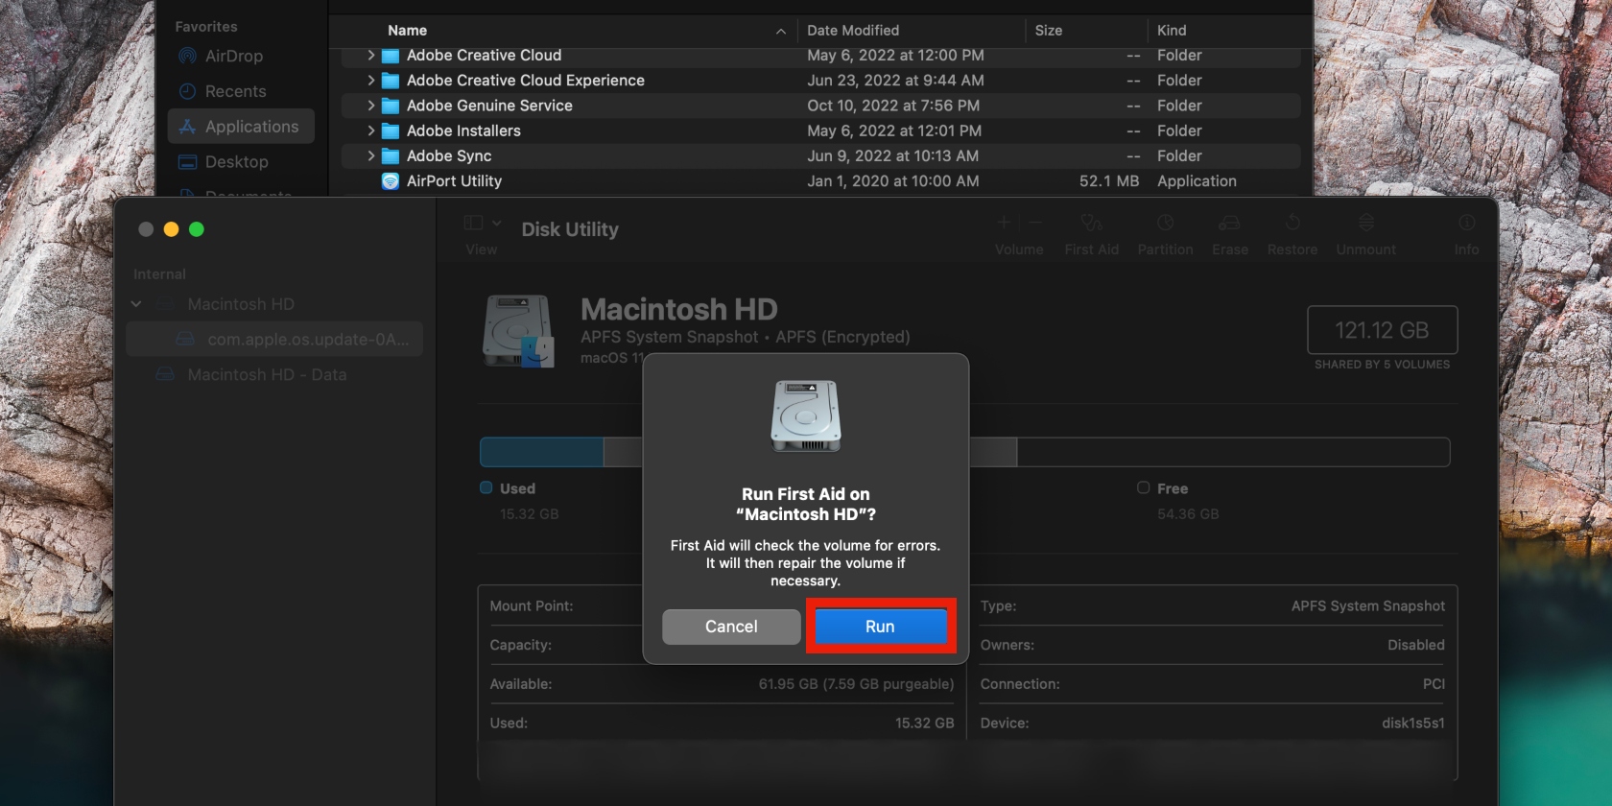Open the View sidebar dropdown in Disk Utility
Viewport: 1612px width, 806px height.
(483, 223)
